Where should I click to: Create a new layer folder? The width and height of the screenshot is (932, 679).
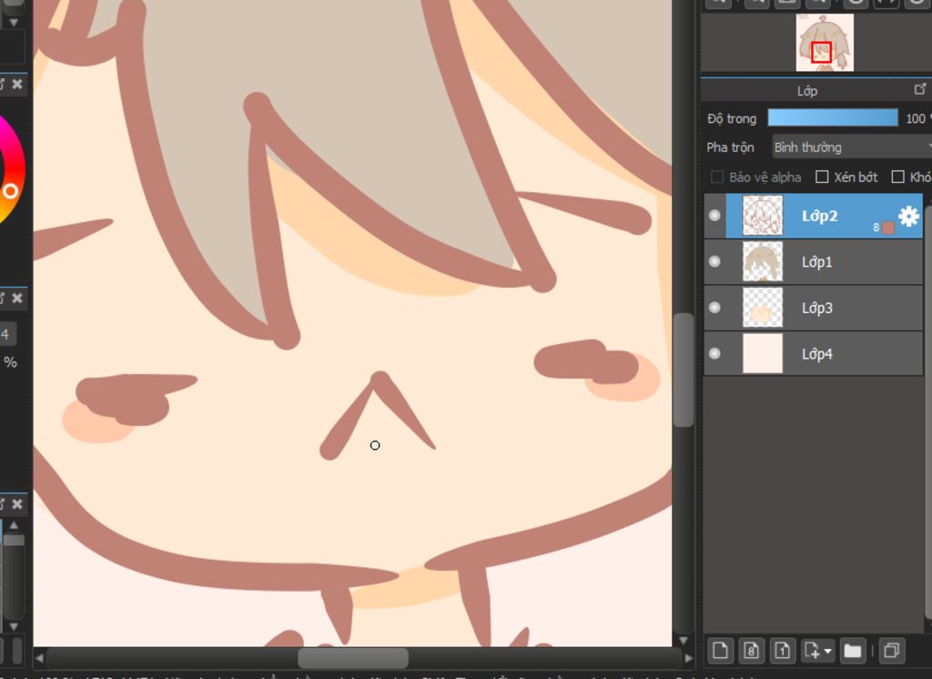852,650
